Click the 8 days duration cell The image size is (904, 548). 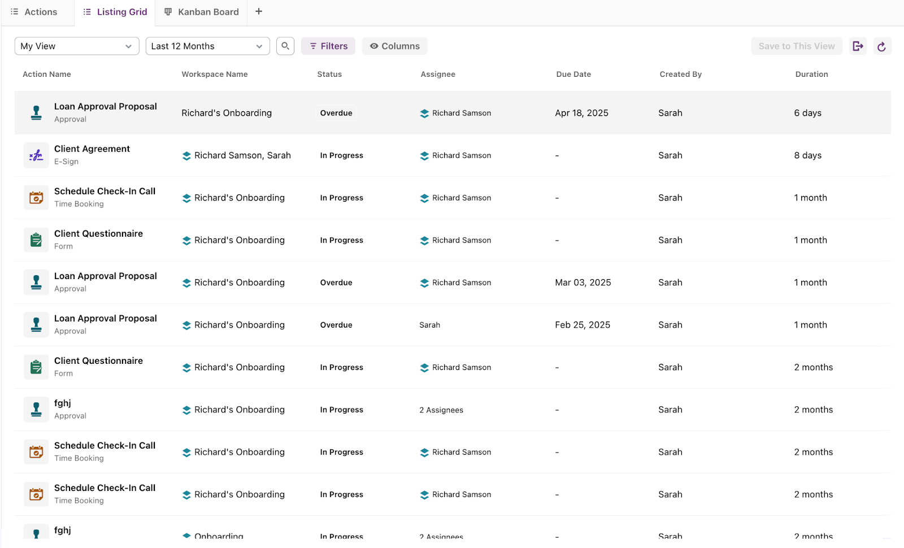(808, 155)
